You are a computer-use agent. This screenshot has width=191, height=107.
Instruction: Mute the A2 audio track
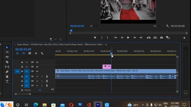click(x=37, y=81)
